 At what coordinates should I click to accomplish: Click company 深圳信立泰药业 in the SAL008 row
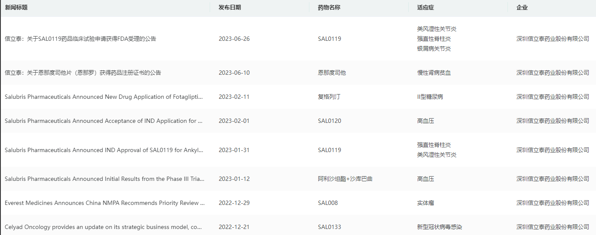pos(553,203)
